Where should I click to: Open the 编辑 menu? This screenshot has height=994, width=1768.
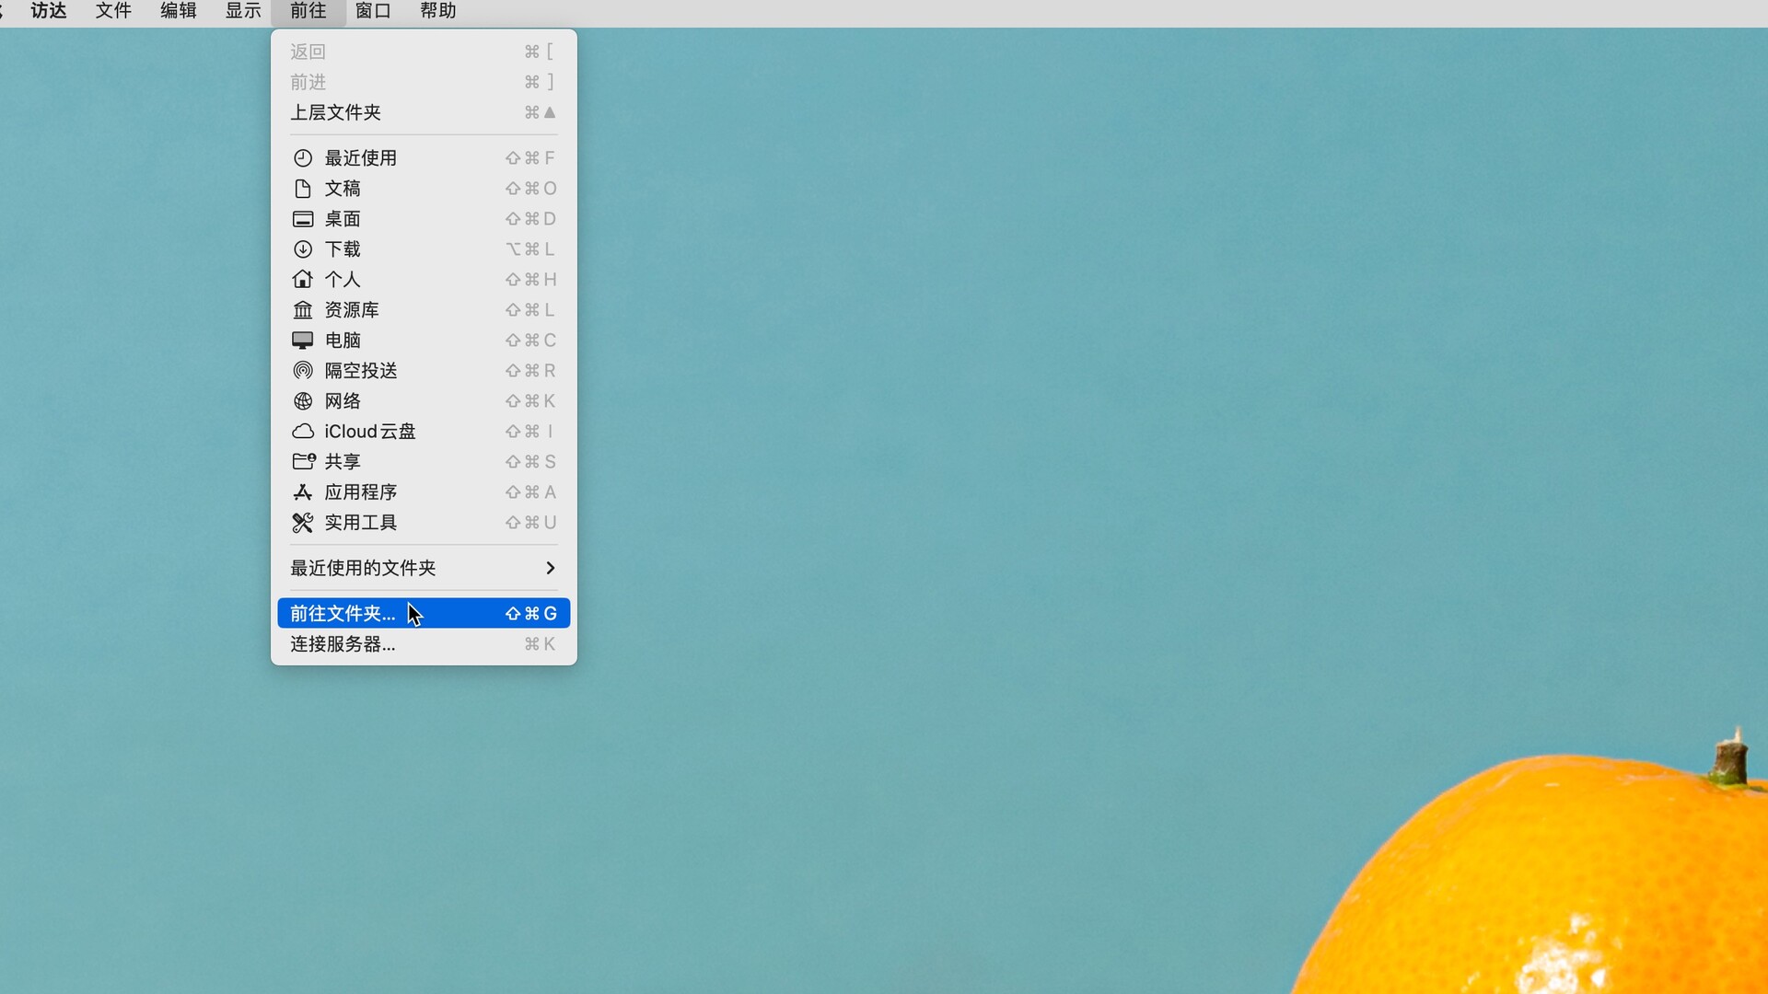(x=179, y=11)
